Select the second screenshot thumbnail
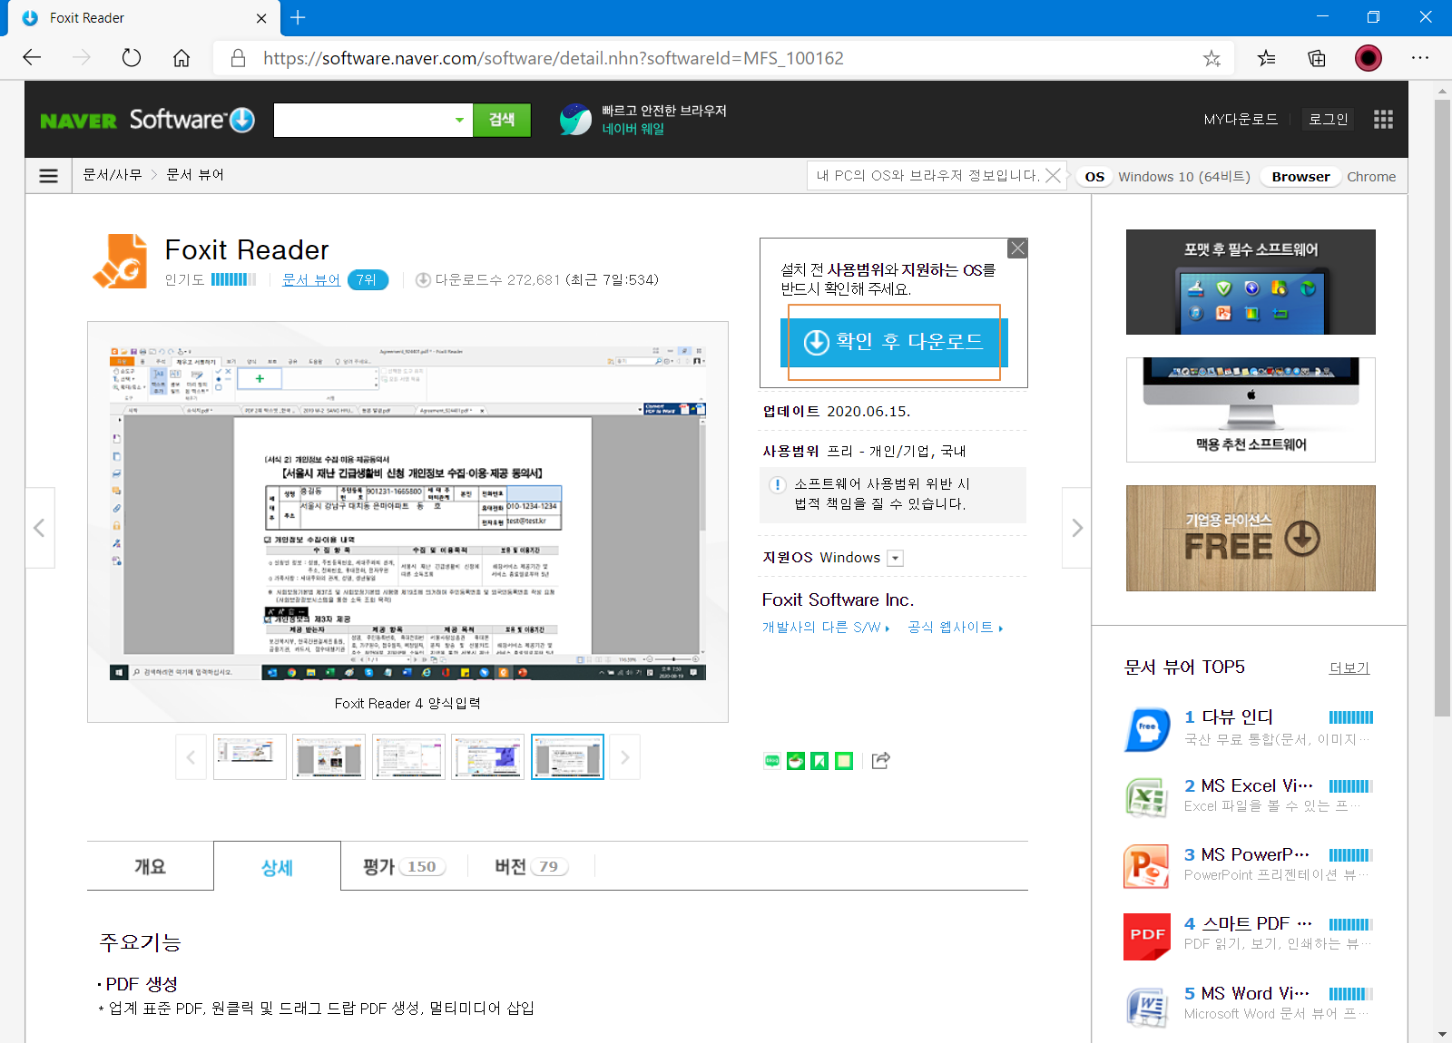 [x=329, y=756]
